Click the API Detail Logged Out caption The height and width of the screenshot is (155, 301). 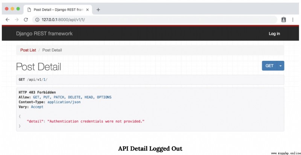point(150,149)
